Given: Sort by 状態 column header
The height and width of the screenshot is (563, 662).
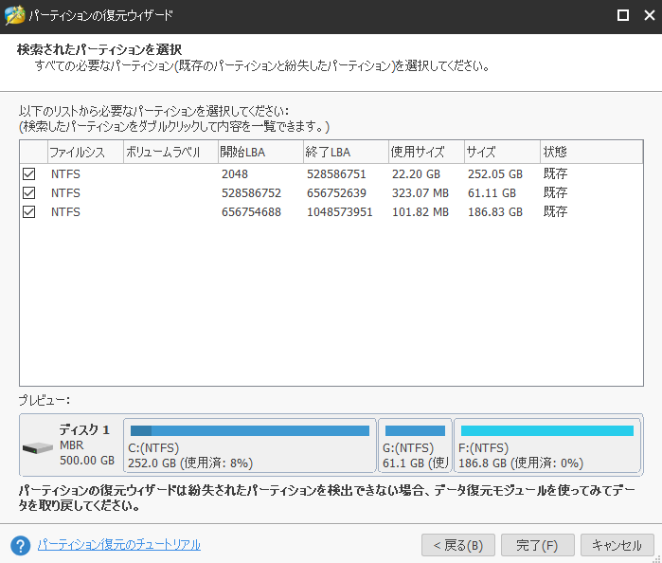Looking at the screenshot, I should (x=592, y=152).
